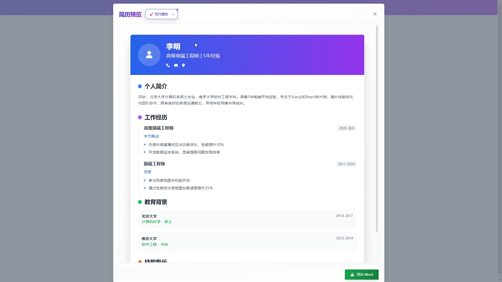This screenshot has height=282, width=502.
Task: Click the subtitle 高级前端工程师 | 5年经验
Action: (193, 56)
